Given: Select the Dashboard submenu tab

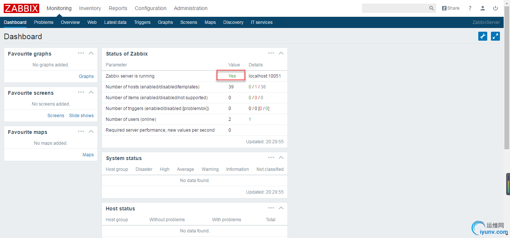Looking at the screenshot, I should click(x=15, y=22).
